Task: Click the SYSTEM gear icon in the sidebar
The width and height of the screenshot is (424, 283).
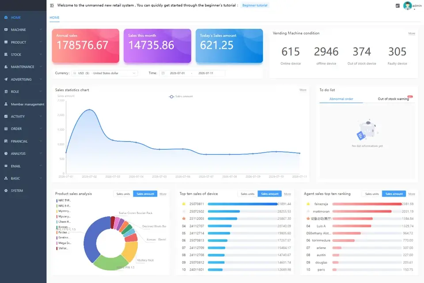Action: click(6, 191)
